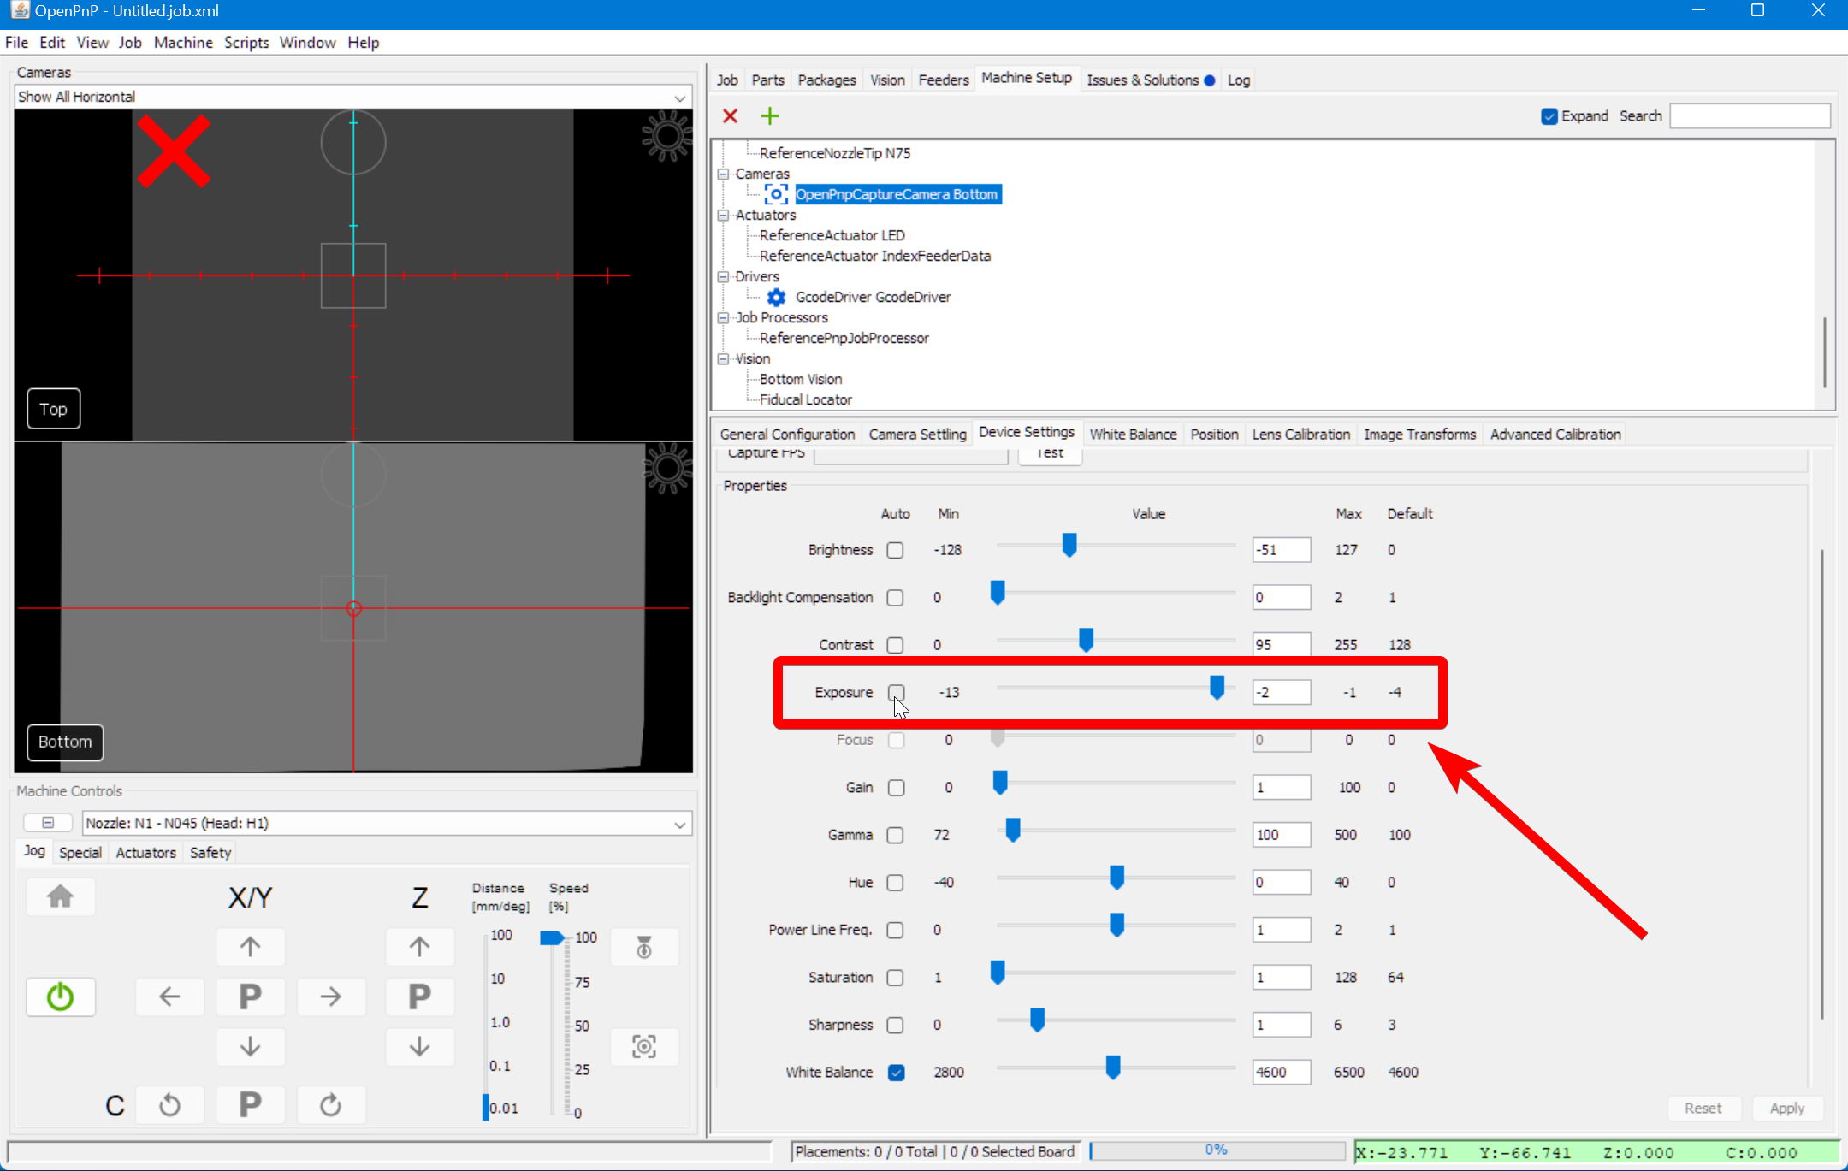Toggle the Expand checkbox

coord(1549,116)
